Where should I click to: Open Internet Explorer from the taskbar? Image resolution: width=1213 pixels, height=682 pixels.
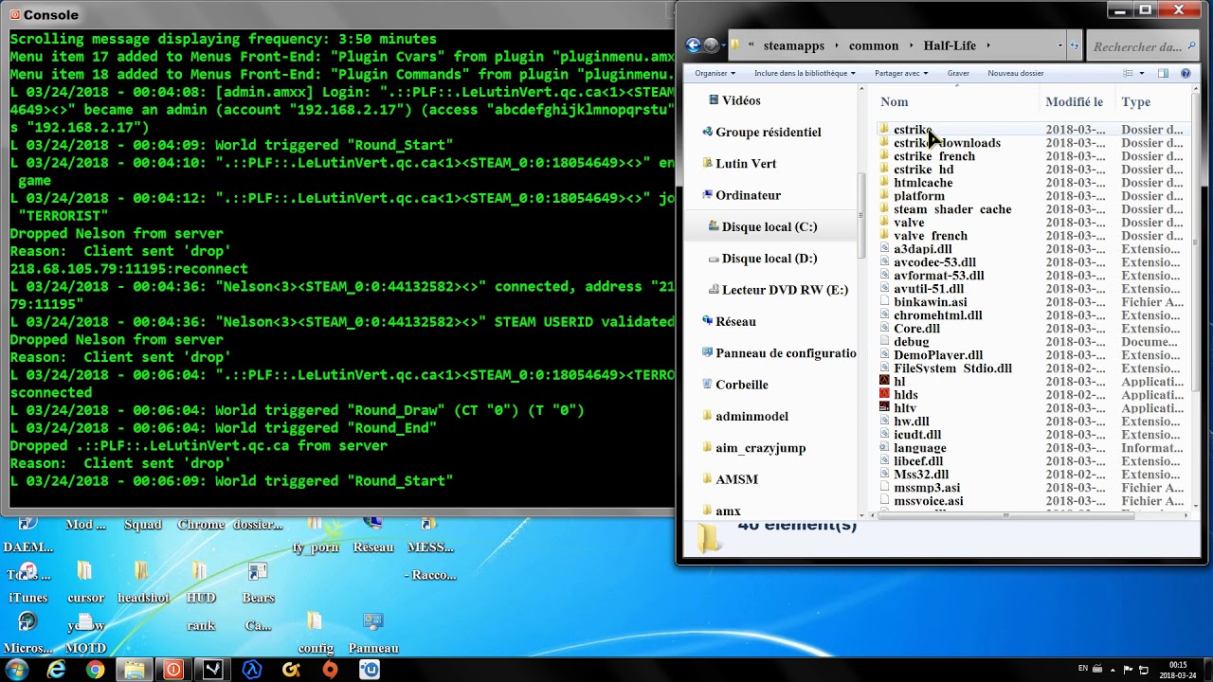tap(57, 670)
